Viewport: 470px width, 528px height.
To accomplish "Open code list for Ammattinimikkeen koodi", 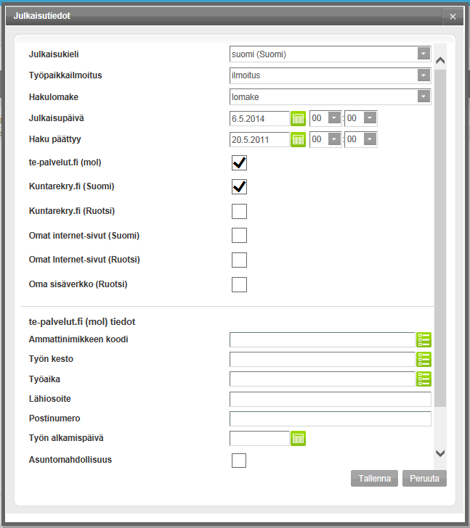I will pos(424,339).
